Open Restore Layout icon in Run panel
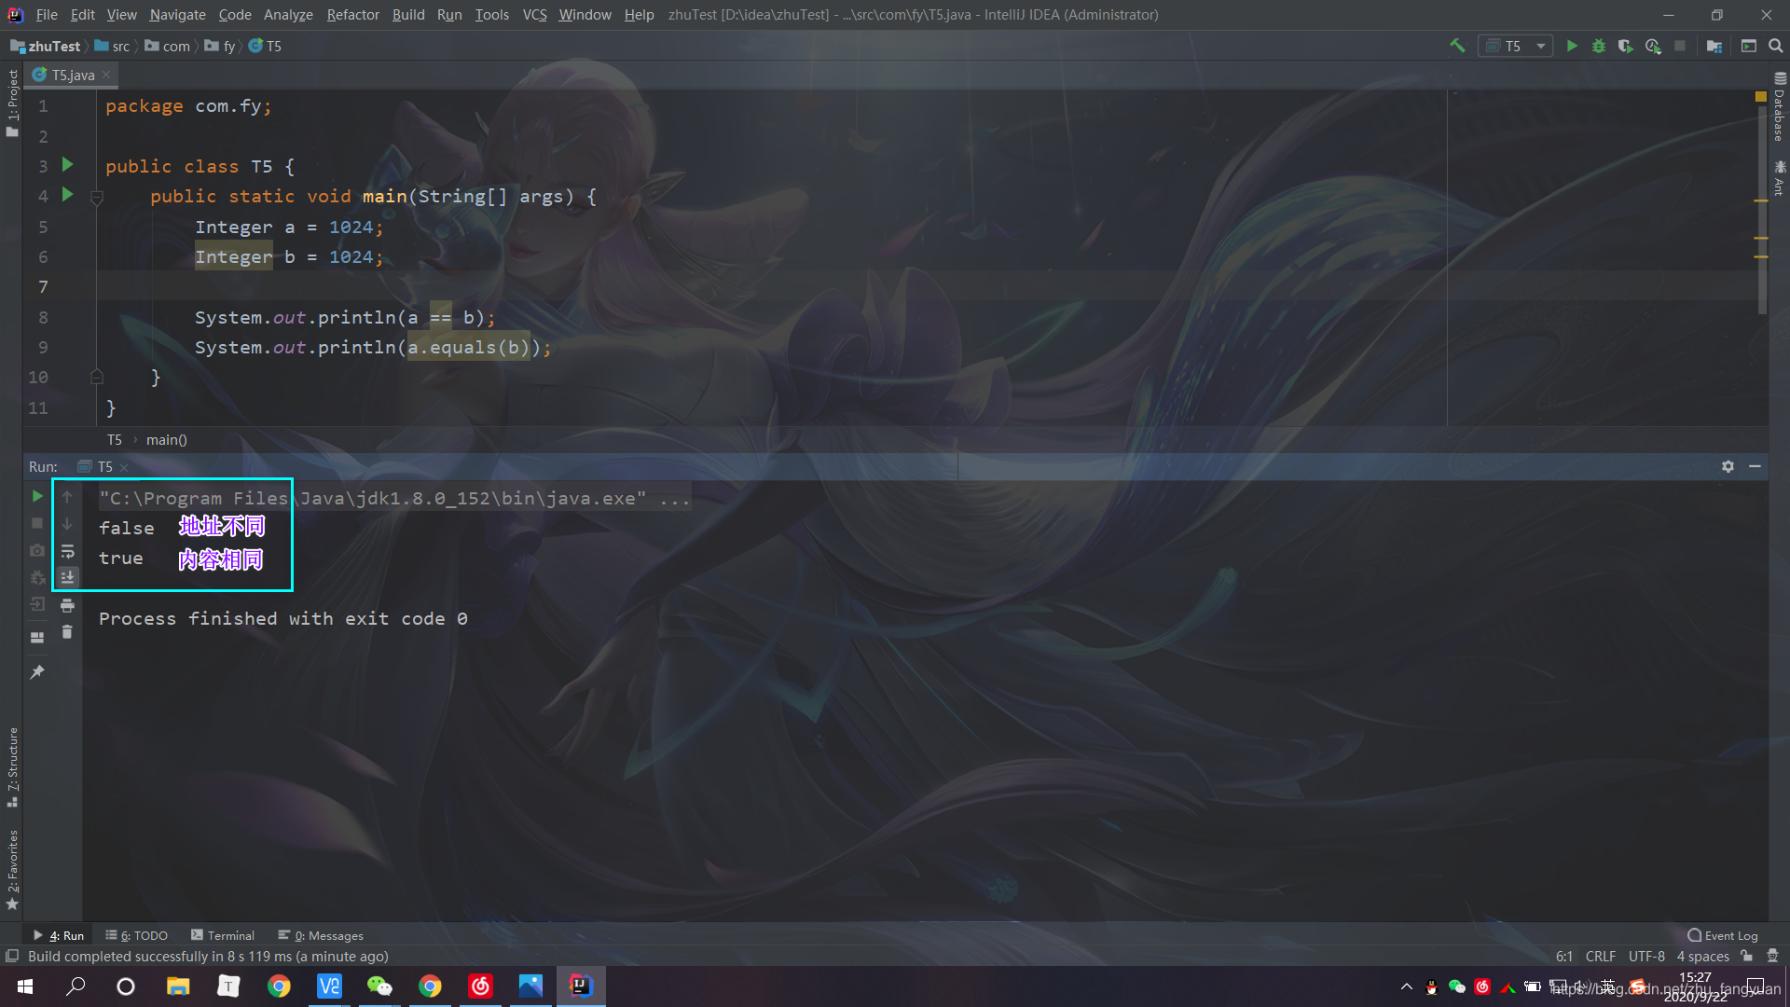This screenshot has height=1007, width=1790. pos(37,638)
